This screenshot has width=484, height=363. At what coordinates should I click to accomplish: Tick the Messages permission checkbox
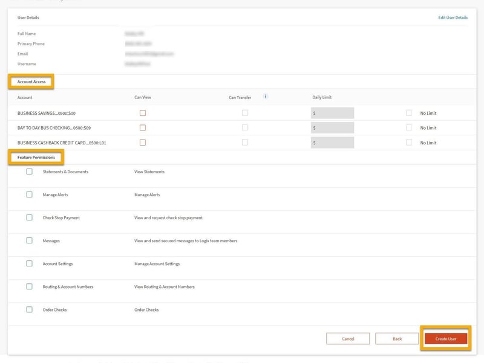click(x=29, y=240)
